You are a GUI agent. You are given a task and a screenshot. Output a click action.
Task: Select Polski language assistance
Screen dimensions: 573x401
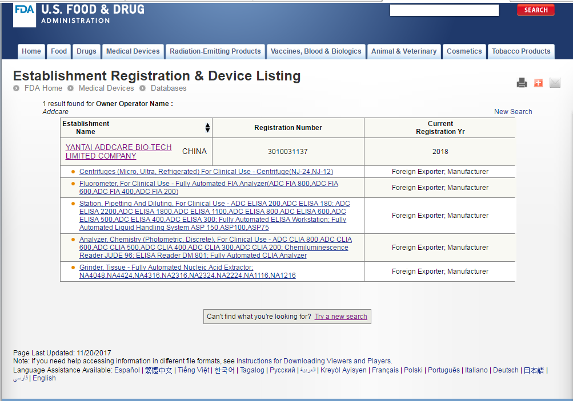[413, 370]
